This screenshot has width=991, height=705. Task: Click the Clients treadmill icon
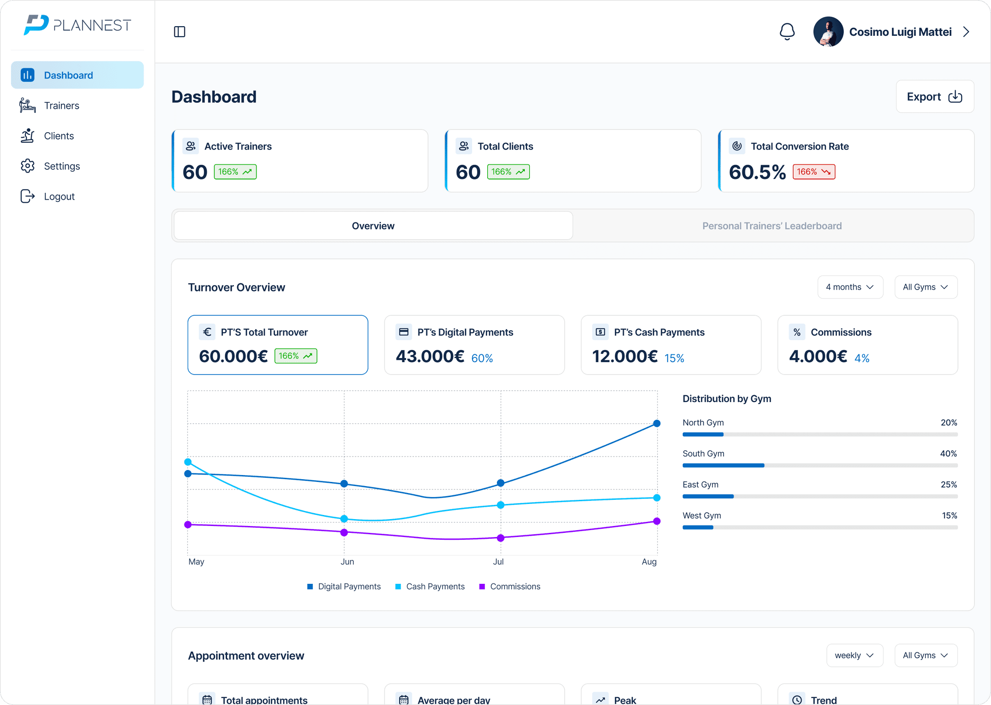(x=28, y=136)
